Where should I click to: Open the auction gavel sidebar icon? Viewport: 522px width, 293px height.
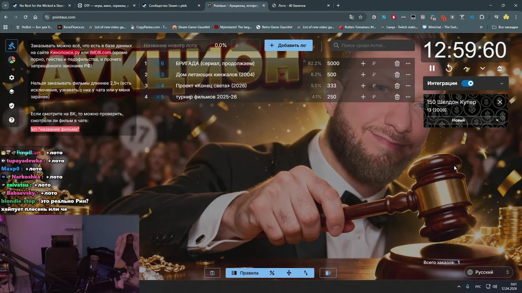click(11, 46)
